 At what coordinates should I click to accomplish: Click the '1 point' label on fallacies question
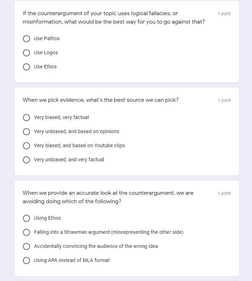click(x=224, y=14)
